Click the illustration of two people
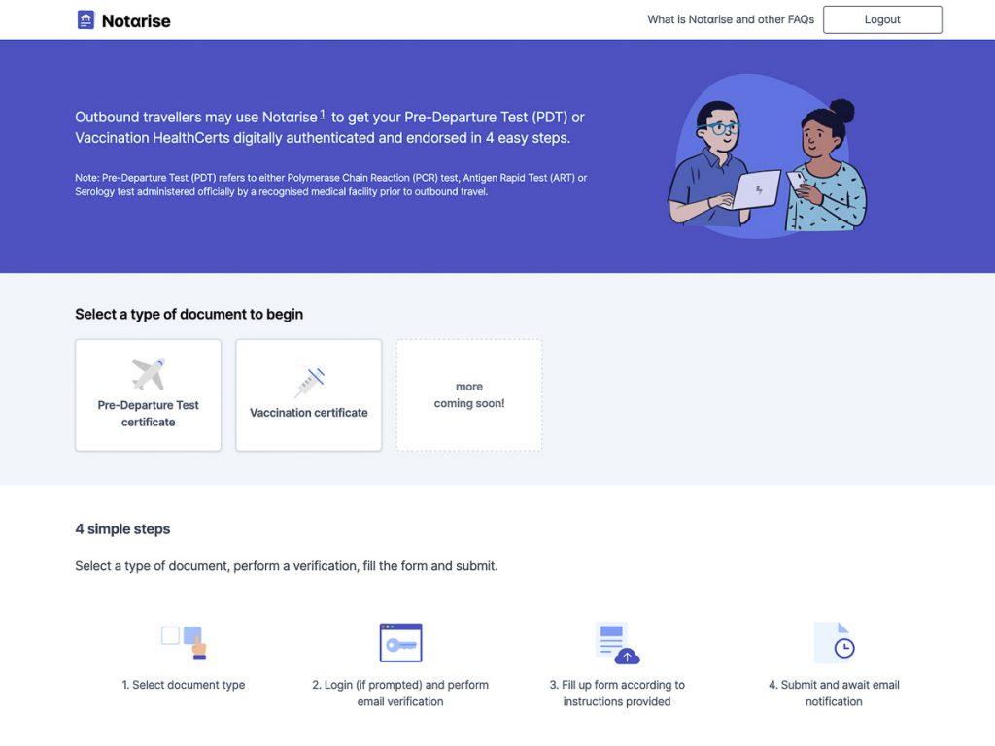The image size is (995, 746). [x=767, y=156]
